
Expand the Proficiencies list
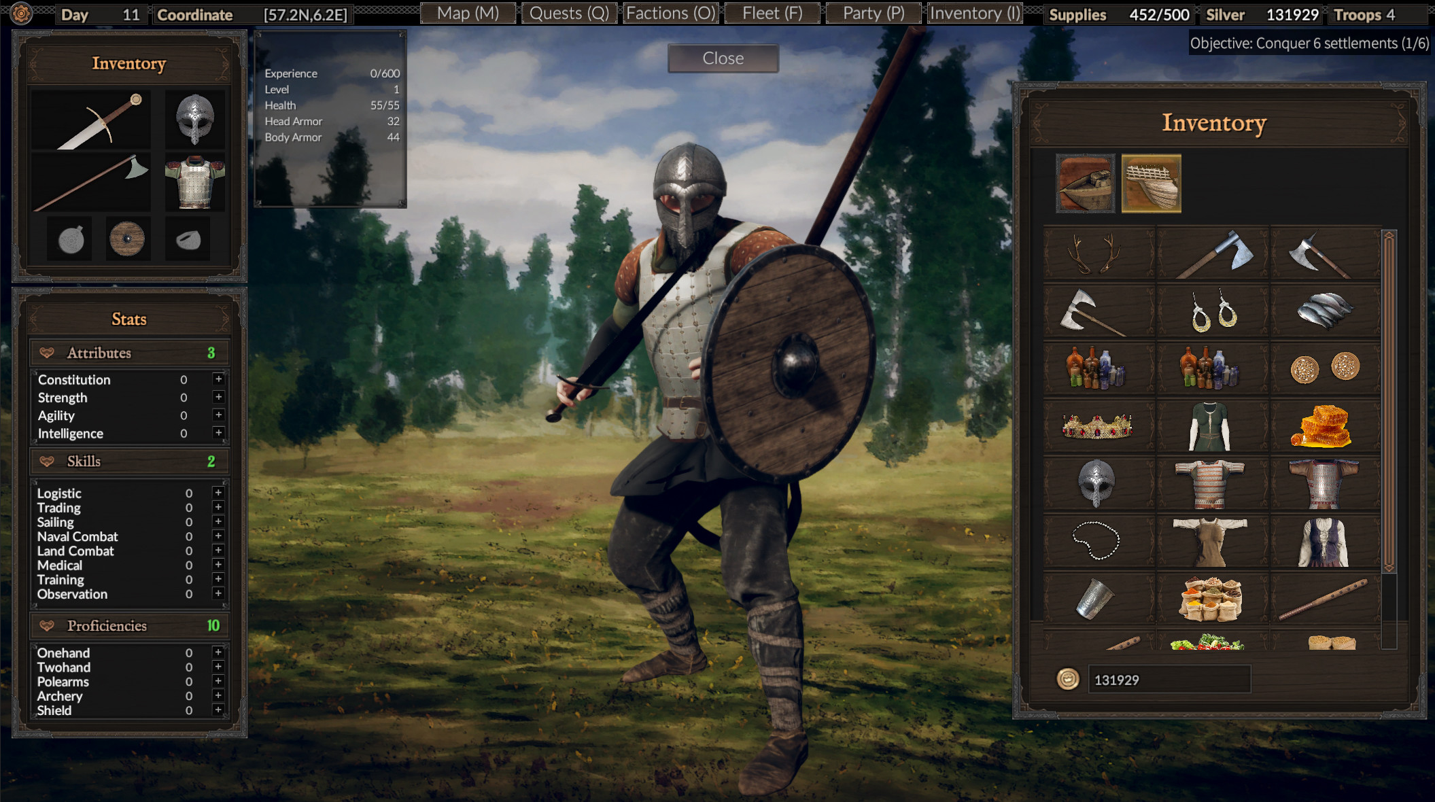(x=129, y=625)
